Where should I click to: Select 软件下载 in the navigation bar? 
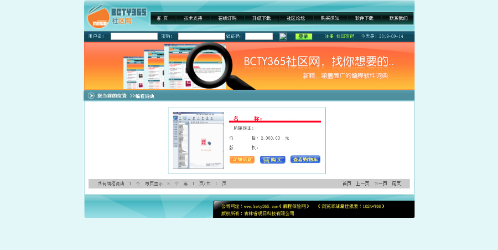pos(364,18)
